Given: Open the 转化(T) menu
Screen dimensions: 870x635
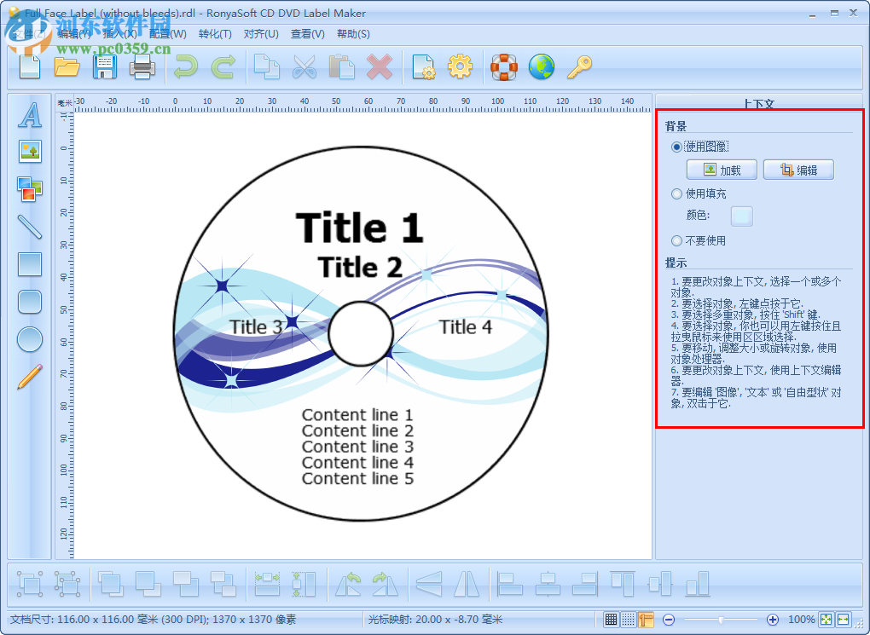Looking at the screenshot, I should pyautogui.click(x=217, y=34).
